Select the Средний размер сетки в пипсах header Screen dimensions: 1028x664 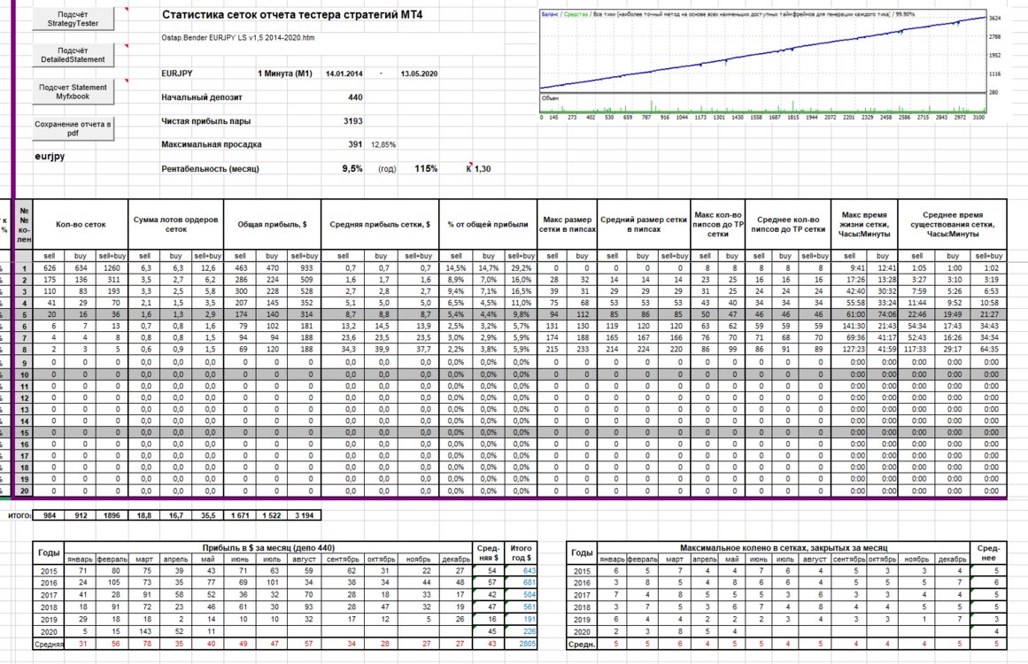643,224
